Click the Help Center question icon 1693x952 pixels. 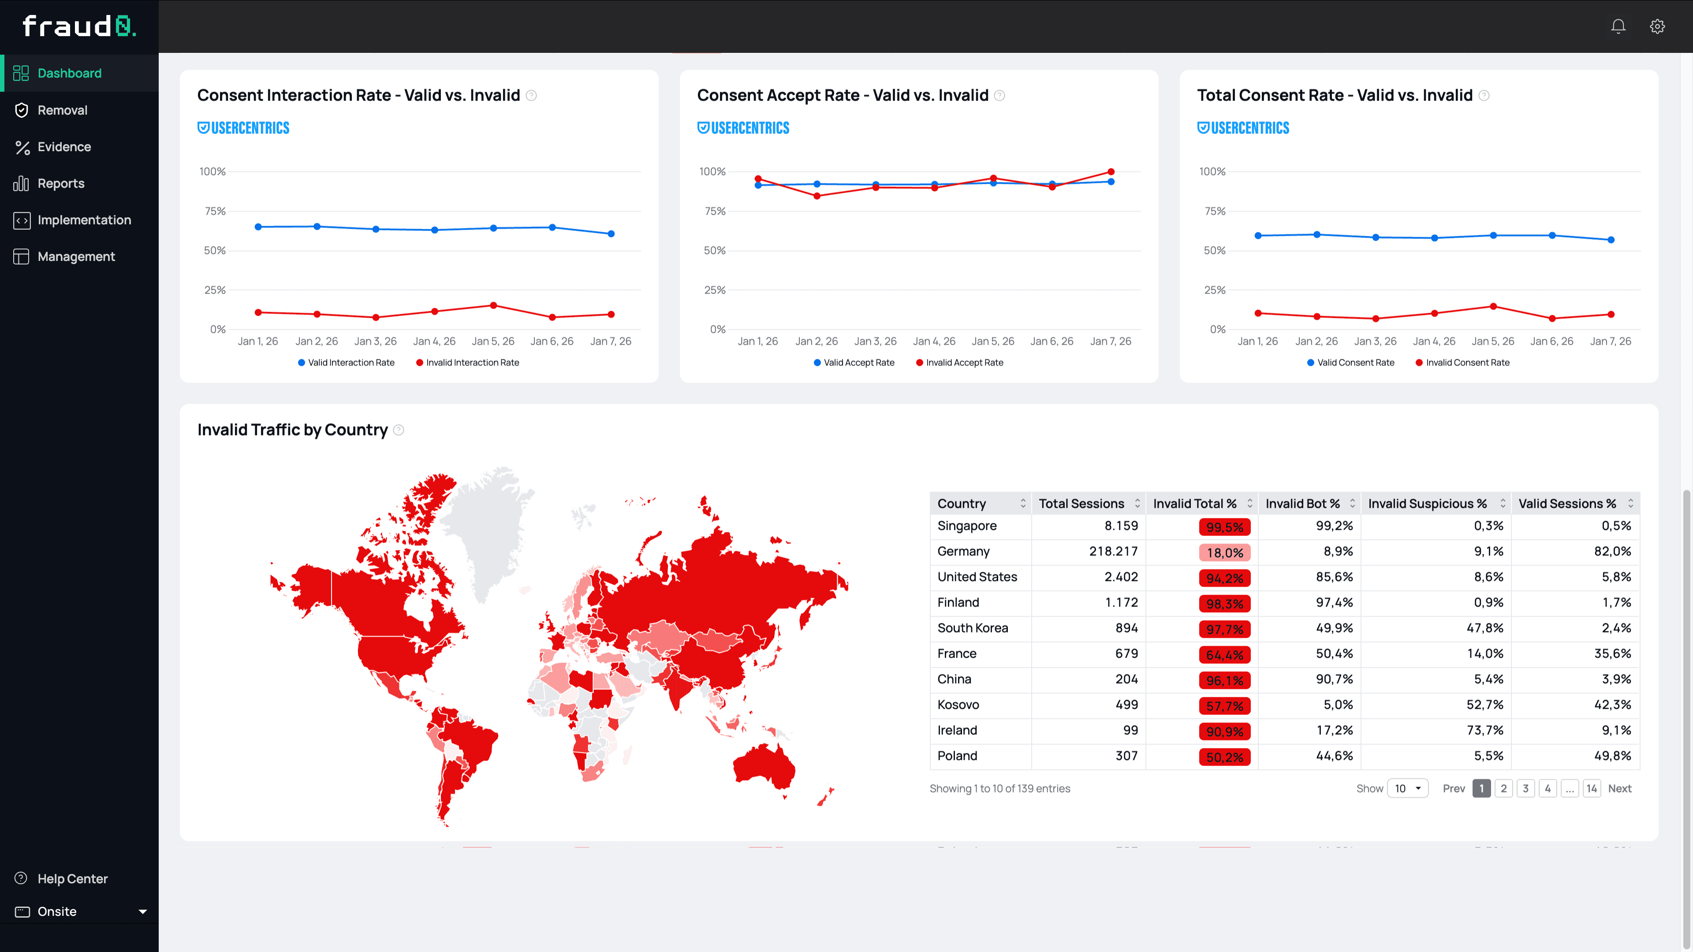[x=20, y=878]
